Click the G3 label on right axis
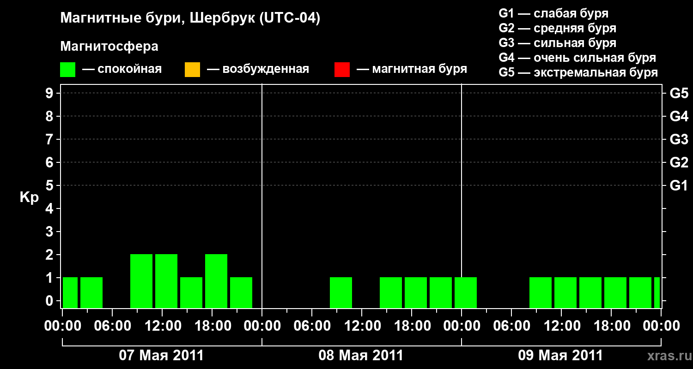Viewport: 693px width, 369px height. (x=679, y=140)
